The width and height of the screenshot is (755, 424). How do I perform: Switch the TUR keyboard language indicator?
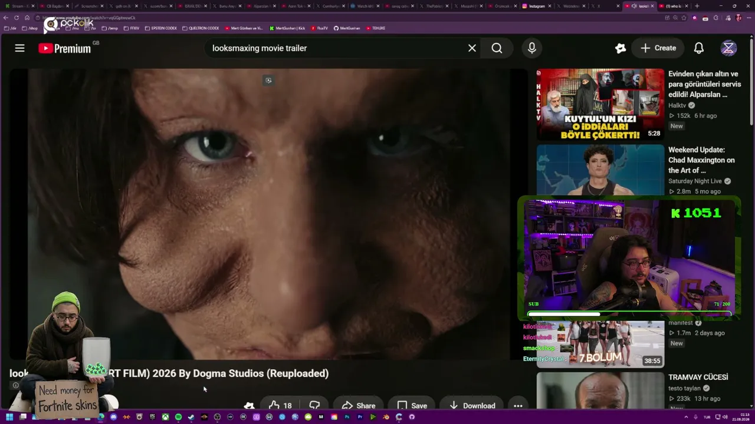[707, 417]
